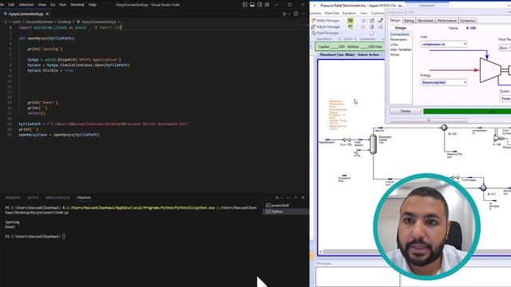
Task: Click the E-101 exchanger icon on flowsheet
Action: [x=483, y=188]
